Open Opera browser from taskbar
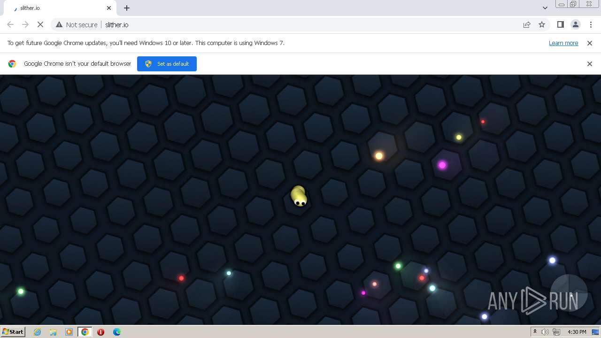 [100, 332]
